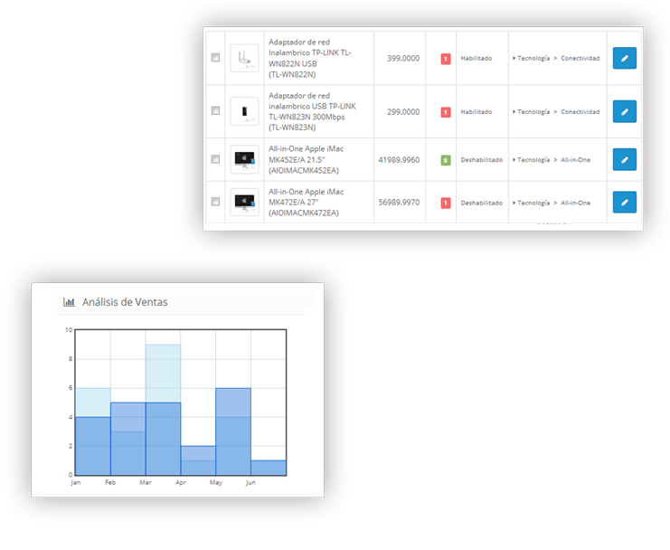Click Tecnología > Conectividad category in first row
670x550 pixels.
click(558, 59)
